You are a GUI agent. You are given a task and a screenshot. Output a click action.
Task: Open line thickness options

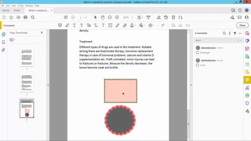[x=180, y=25]
